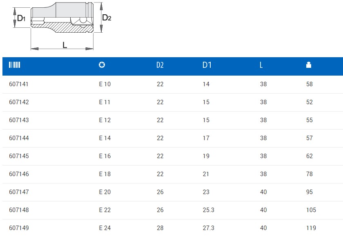Open product code 607144
The height and width of the screenshot is (237, 343).
click(19, 138)
